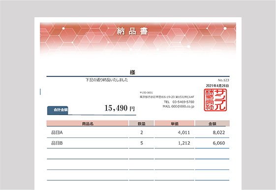This screenshot has height=190, width=276.
Task: Select quantity 2 in 品目A row
Action: pos(142,132)
